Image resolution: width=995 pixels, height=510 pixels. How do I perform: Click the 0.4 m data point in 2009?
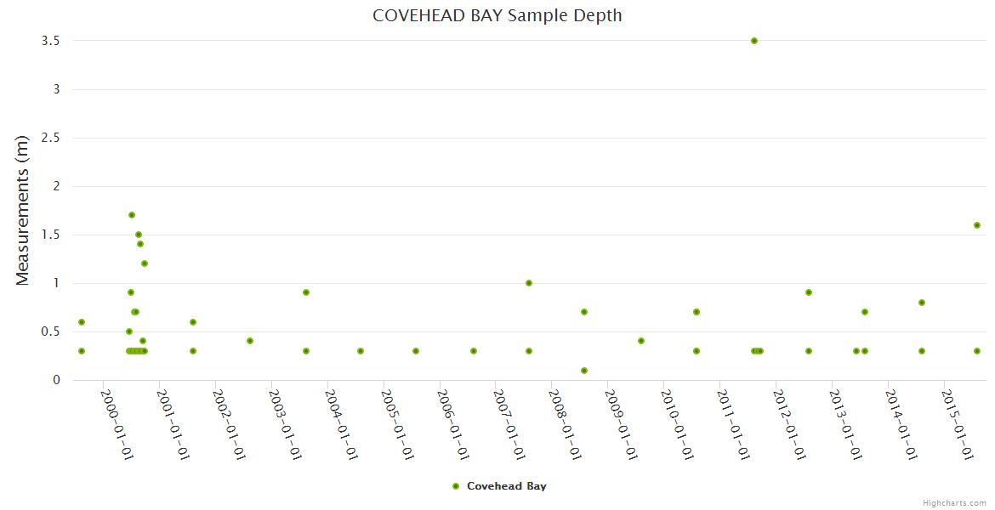point(641,341)
